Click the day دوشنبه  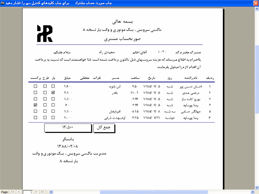point(170,118)
